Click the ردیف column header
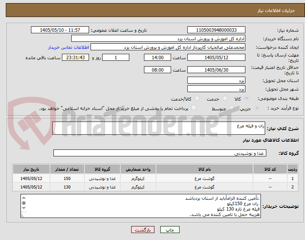The image size is (305, 240). click(x=293, y=169)
